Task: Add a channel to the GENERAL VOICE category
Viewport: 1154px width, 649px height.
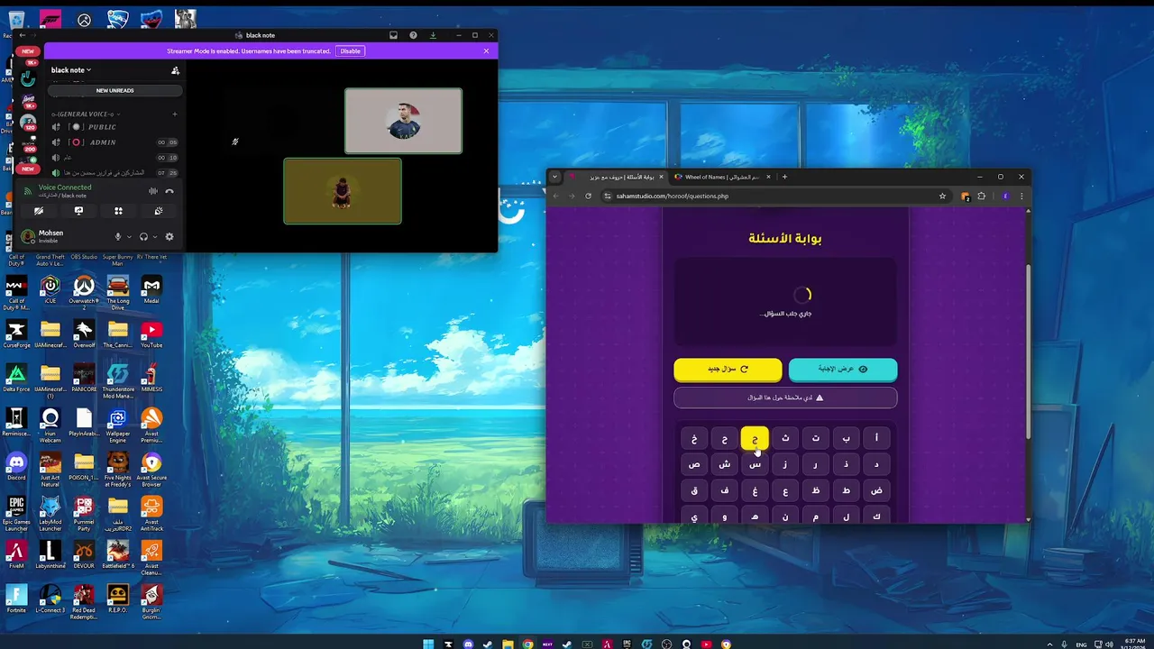Action: click(175, 114)
